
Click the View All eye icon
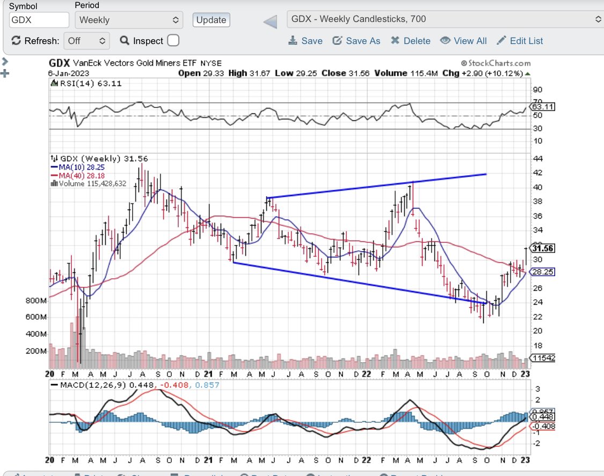coord(445,40)
